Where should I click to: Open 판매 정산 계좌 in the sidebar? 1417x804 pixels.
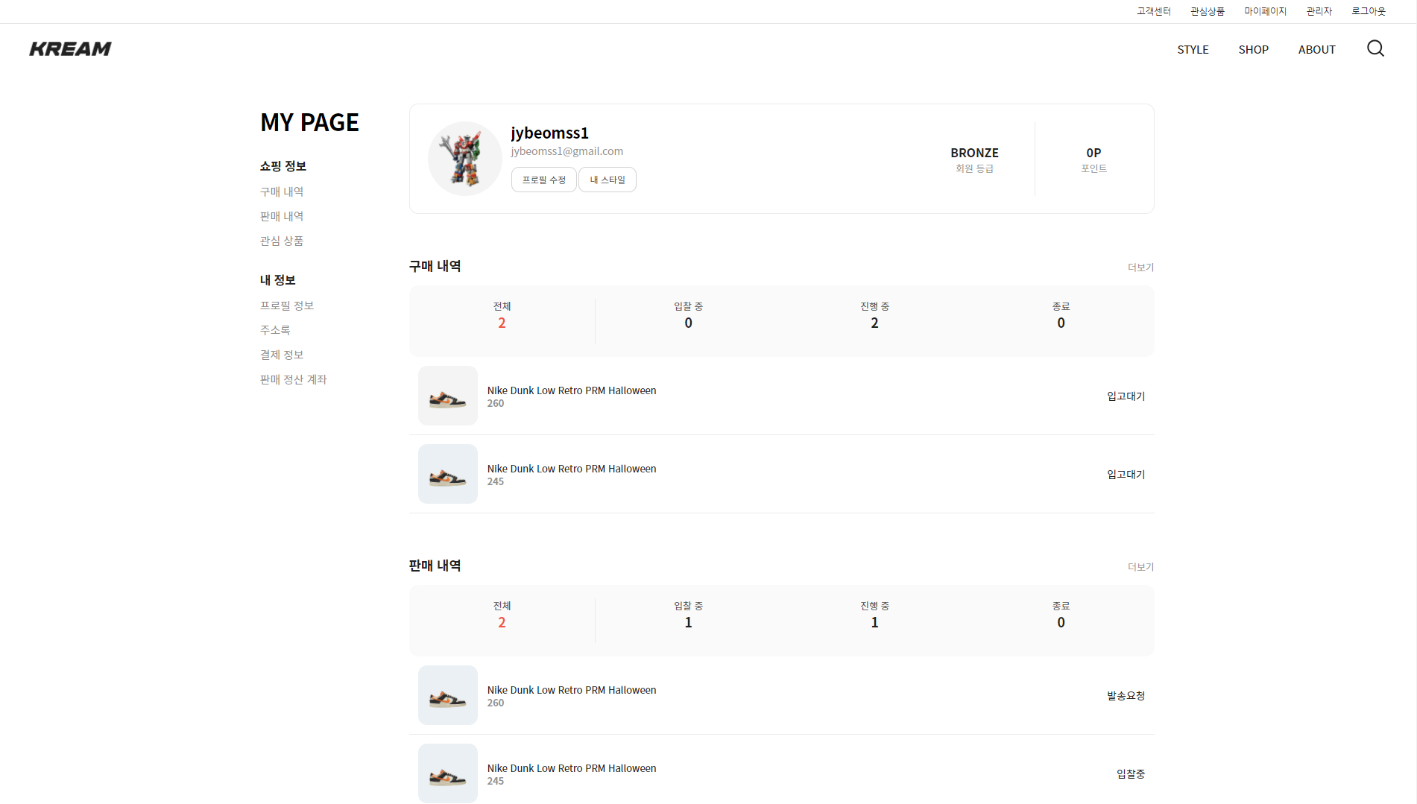tap(293, 379)
